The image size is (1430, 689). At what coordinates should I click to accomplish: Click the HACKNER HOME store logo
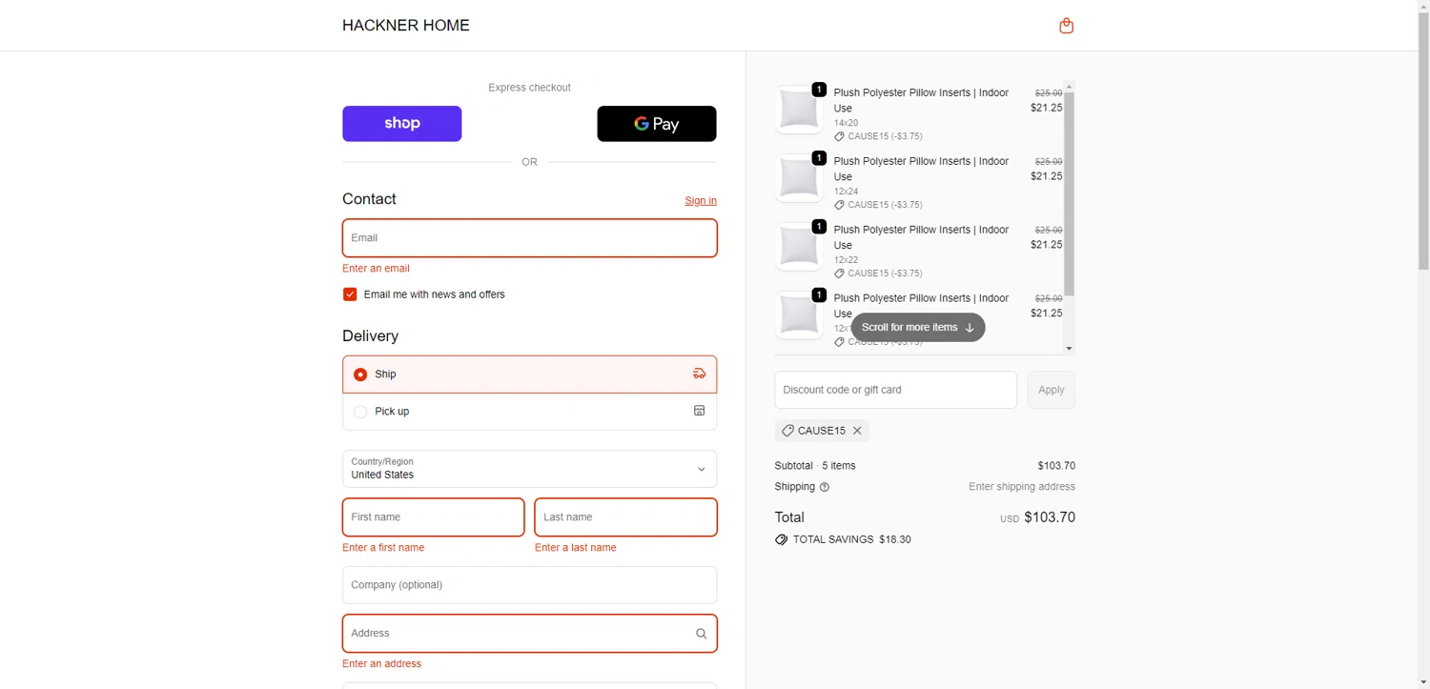(x=406, y=26)
